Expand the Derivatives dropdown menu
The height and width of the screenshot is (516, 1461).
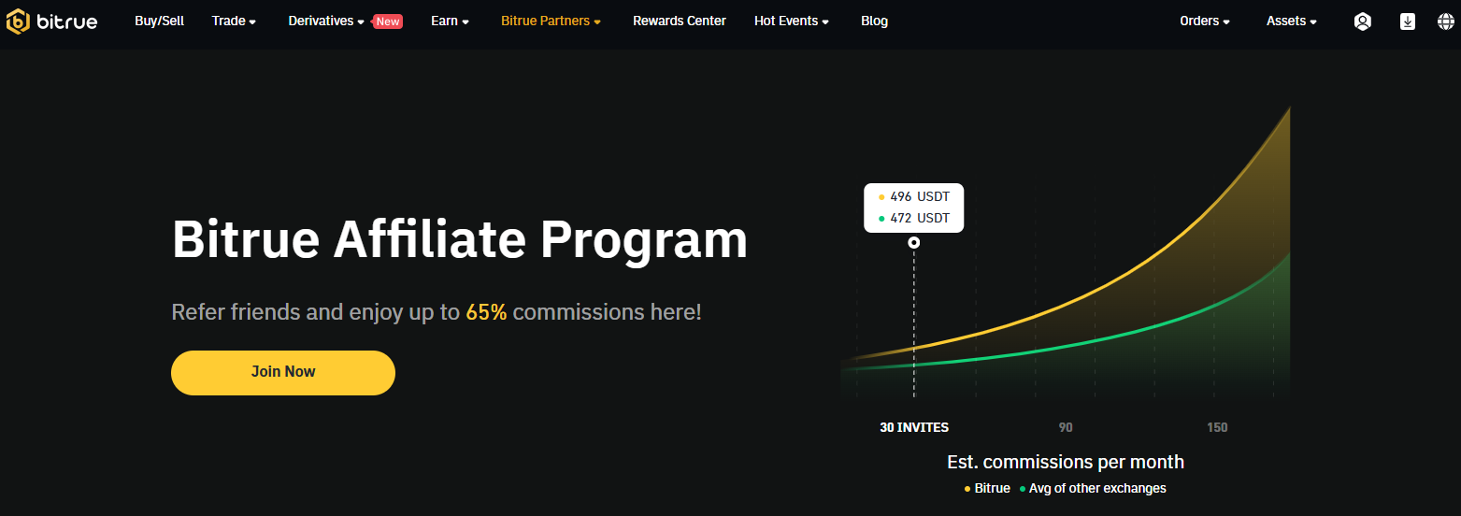point(326,21)
